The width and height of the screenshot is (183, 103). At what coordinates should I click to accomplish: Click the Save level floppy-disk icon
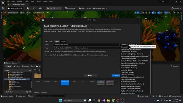pyautogui.click(x=3, y=8)
